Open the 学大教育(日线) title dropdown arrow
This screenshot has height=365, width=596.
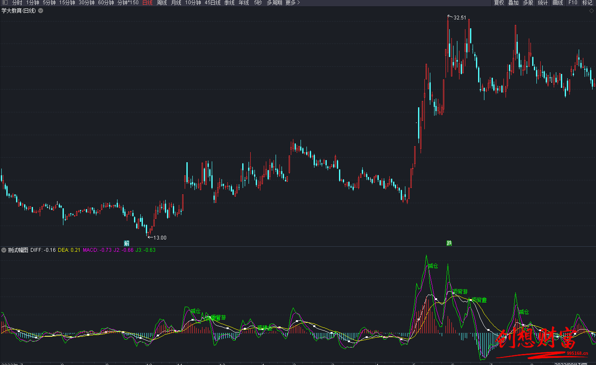(41, 11)
